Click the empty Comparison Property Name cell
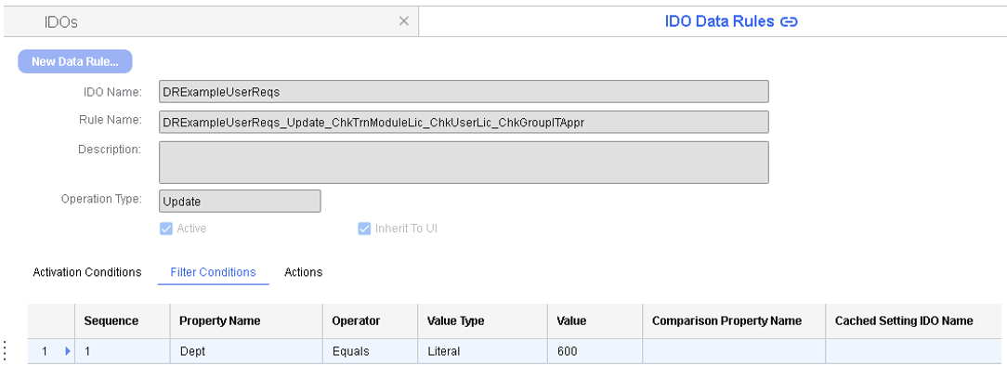 tap(734, 351)
